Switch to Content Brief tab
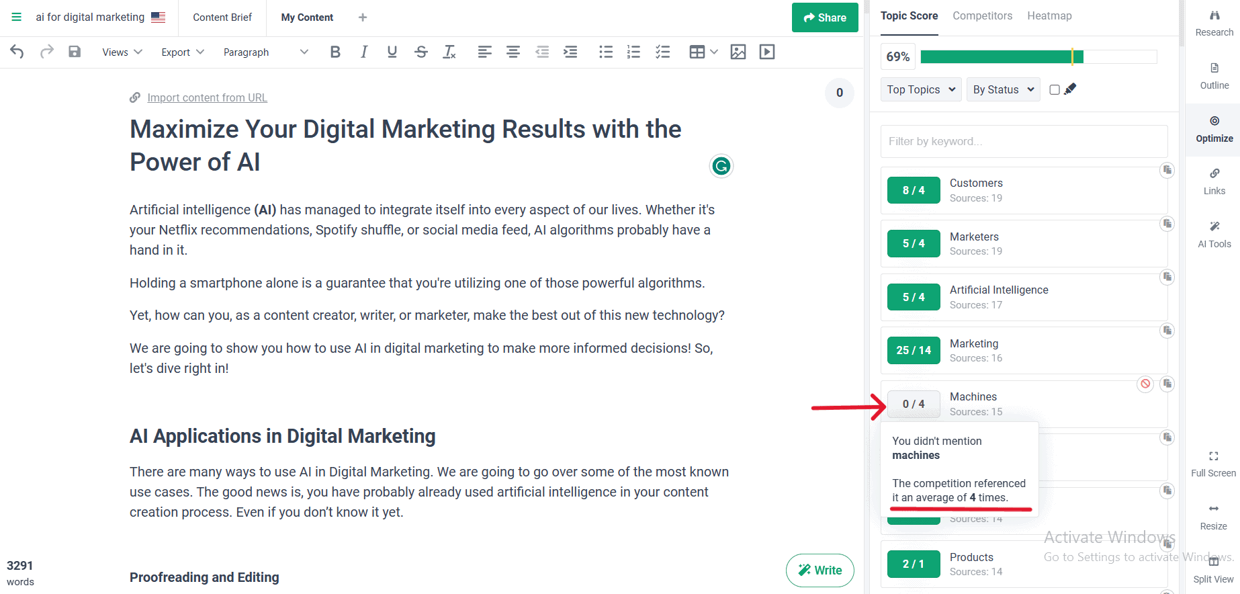The image size is (1240, 594). tap(222, 17)
